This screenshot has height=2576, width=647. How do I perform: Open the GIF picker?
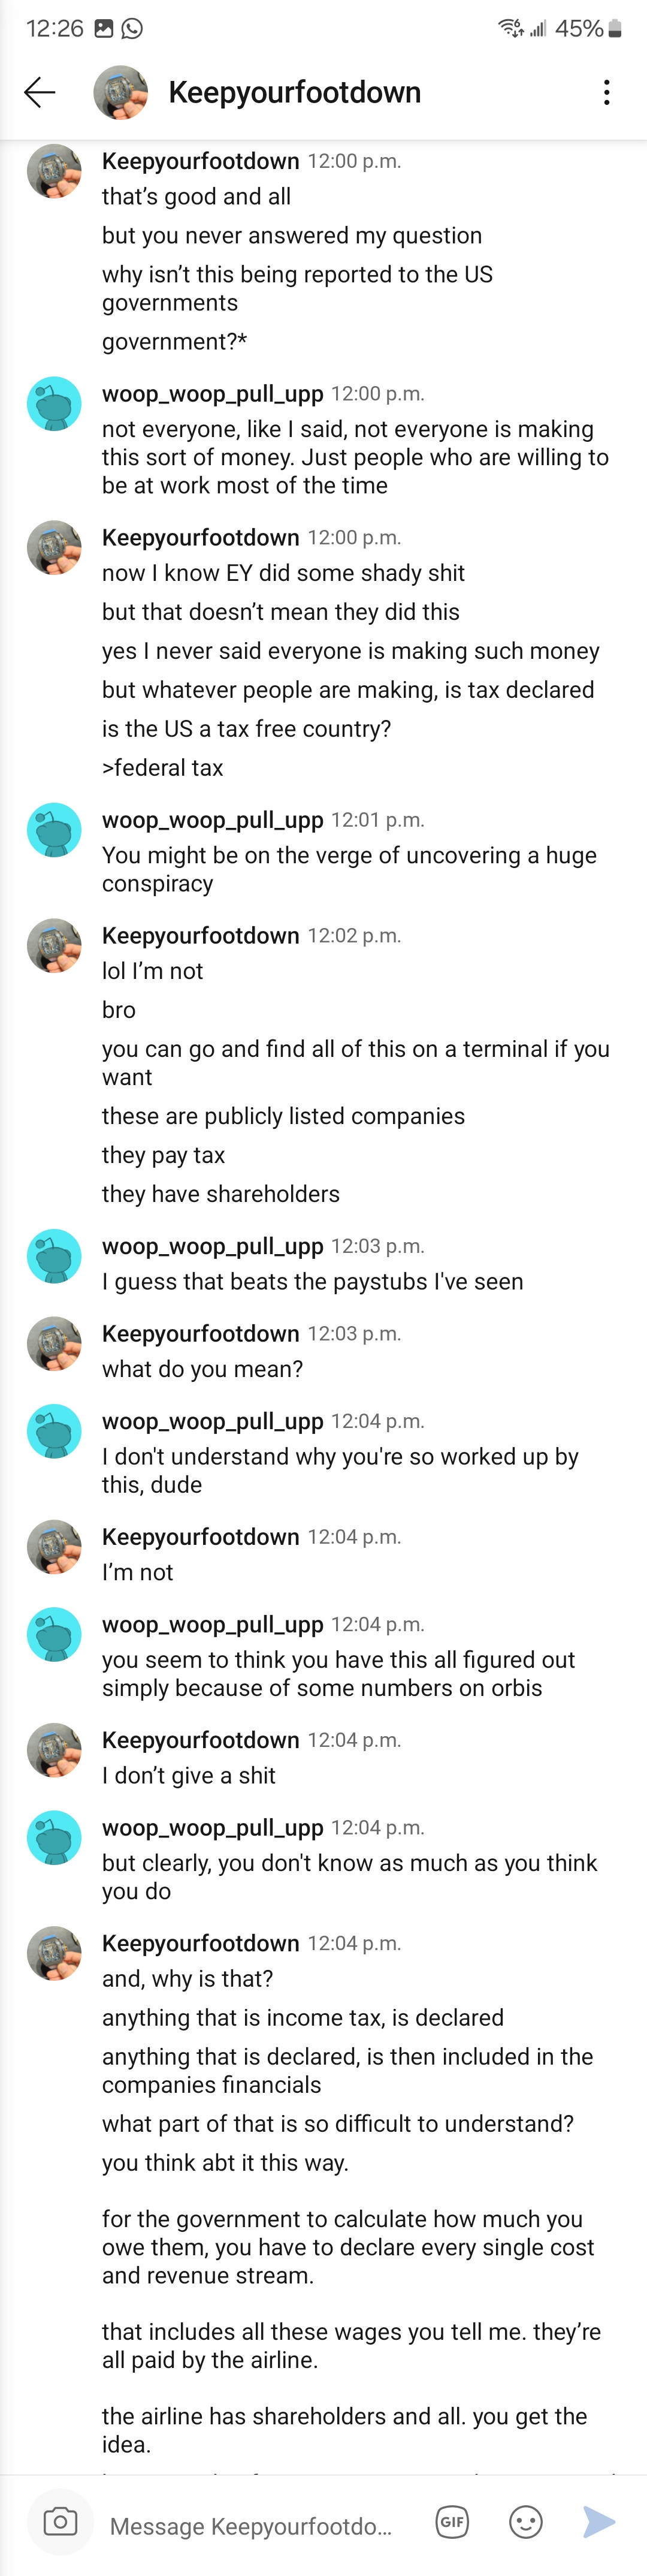tap(452, 2521)
